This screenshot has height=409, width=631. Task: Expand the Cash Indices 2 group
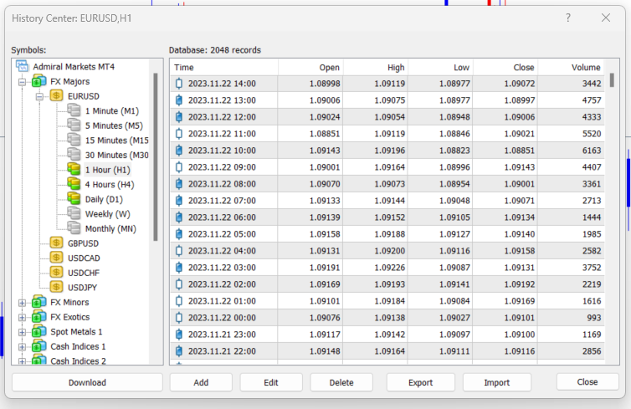pos(22,361)
